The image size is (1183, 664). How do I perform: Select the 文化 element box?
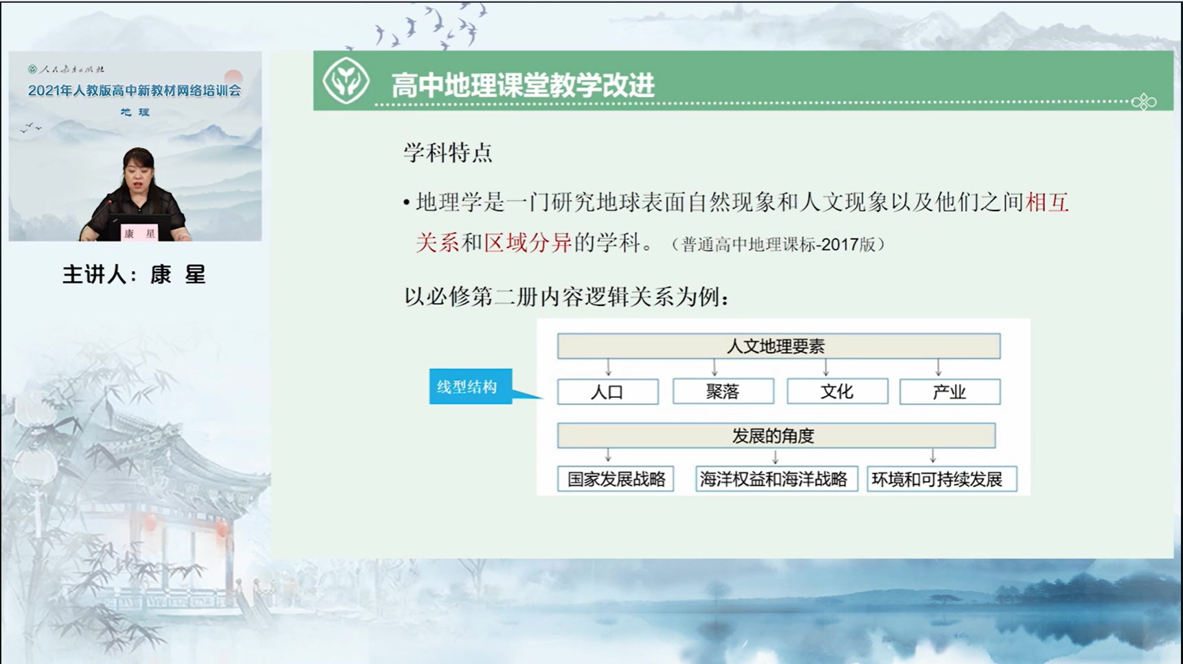pyautogui.click(x=837, y=391)
